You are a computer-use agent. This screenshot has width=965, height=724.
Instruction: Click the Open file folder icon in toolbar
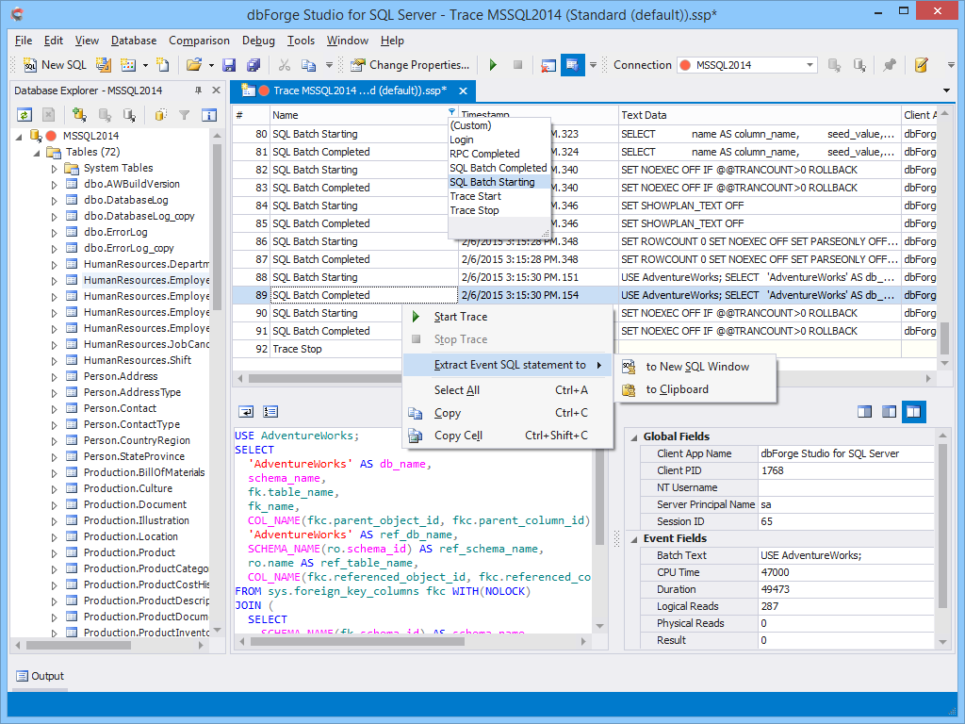193,65
